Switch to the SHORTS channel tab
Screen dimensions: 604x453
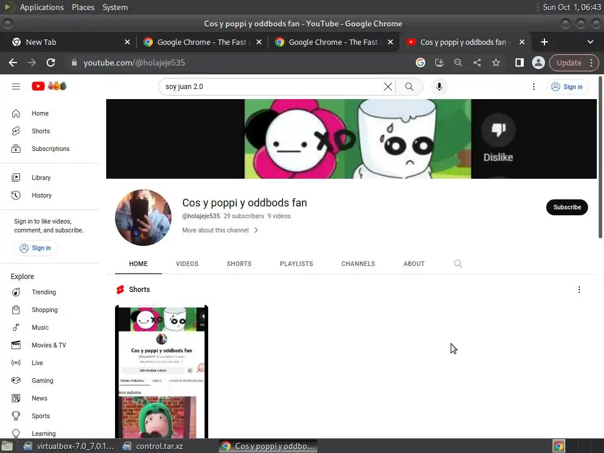(239, 264)
